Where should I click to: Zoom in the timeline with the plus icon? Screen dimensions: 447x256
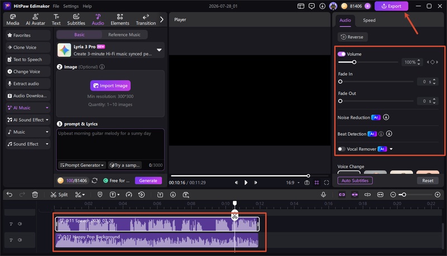[x=438, y=195]
